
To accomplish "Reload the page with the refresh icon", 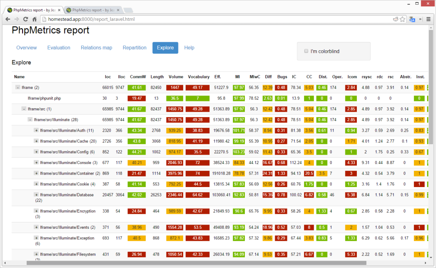I will [26, 19].
